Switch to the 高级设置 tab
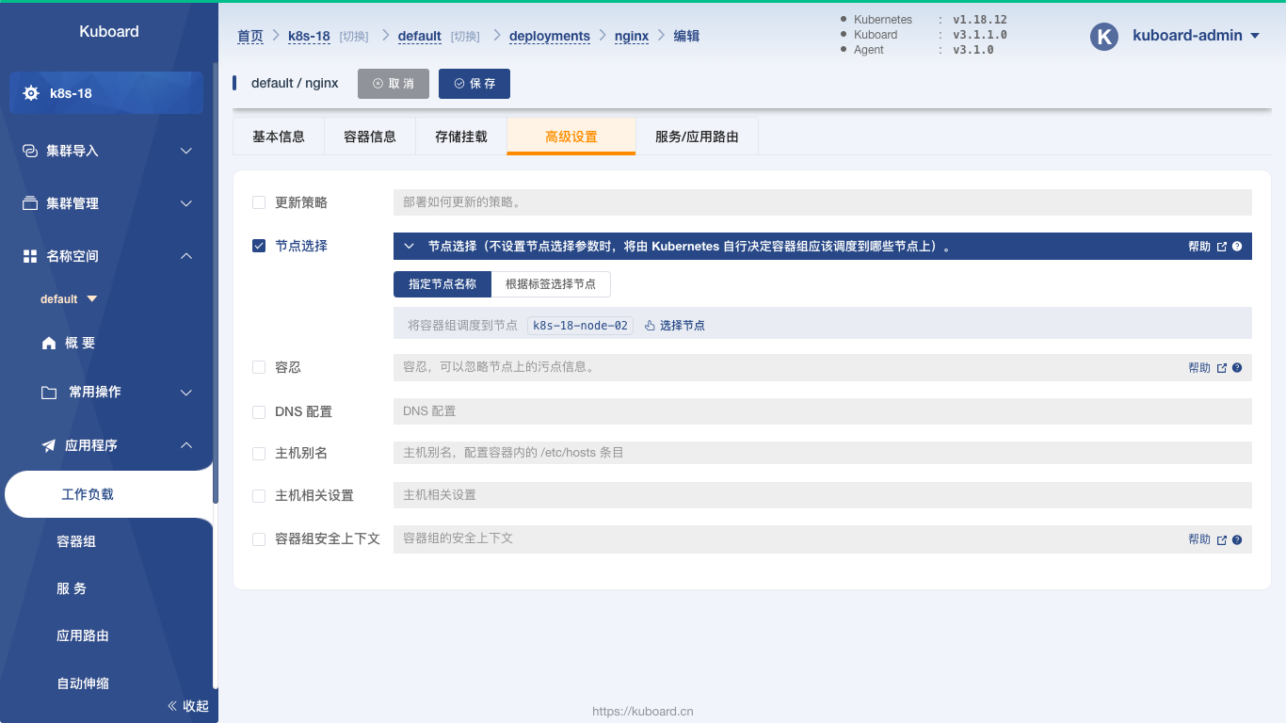Image resolution: width=1286 pixels, height=723 pixels. (571, 137)
